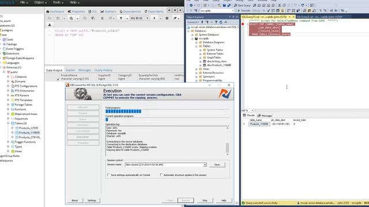Image resolution: width=369 pixels, height=207 pixels.
Task: Select Materialized Views in pgAdmin tree
Action: point(26,114)
